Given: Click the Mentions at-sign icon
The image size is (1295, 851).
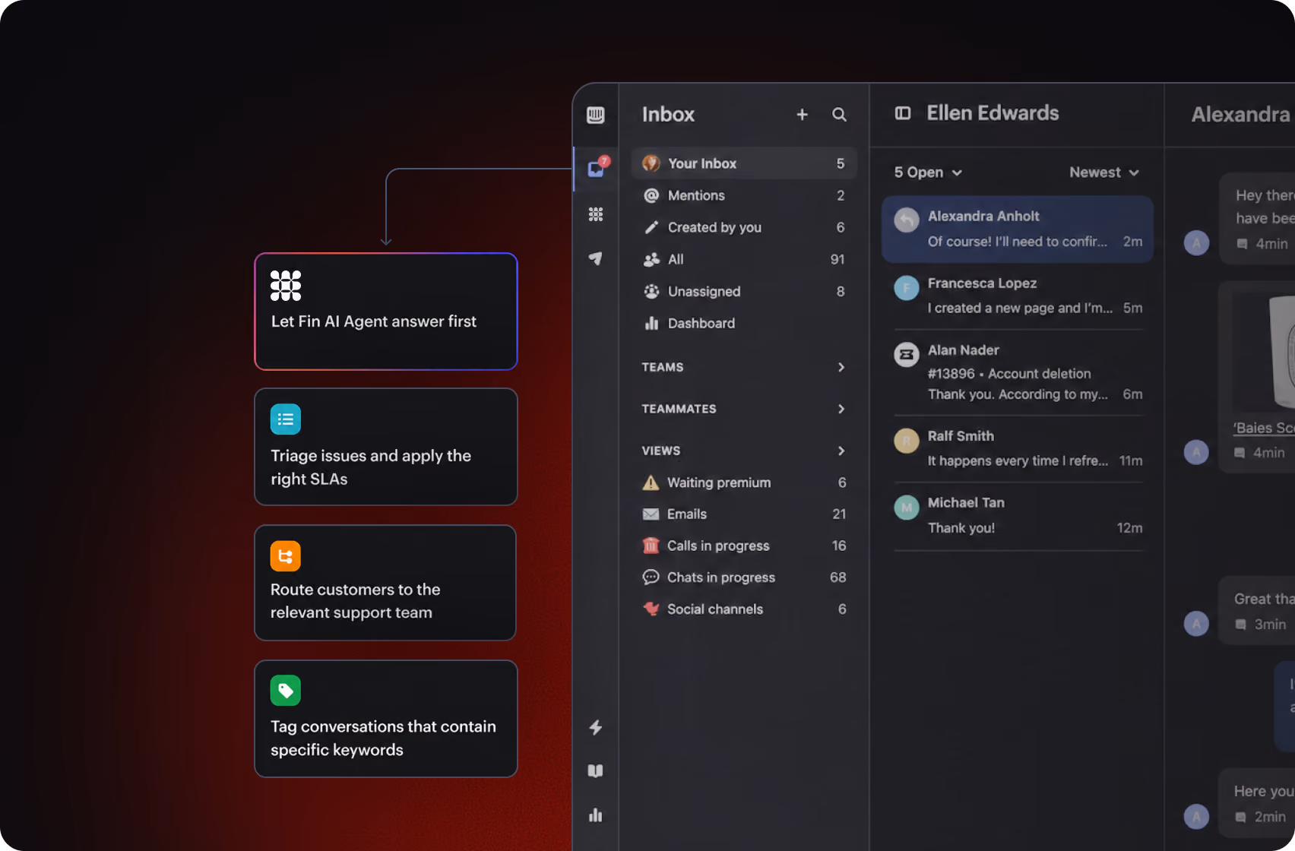Looking at the screenshot, I should click(x=651, y=195).
